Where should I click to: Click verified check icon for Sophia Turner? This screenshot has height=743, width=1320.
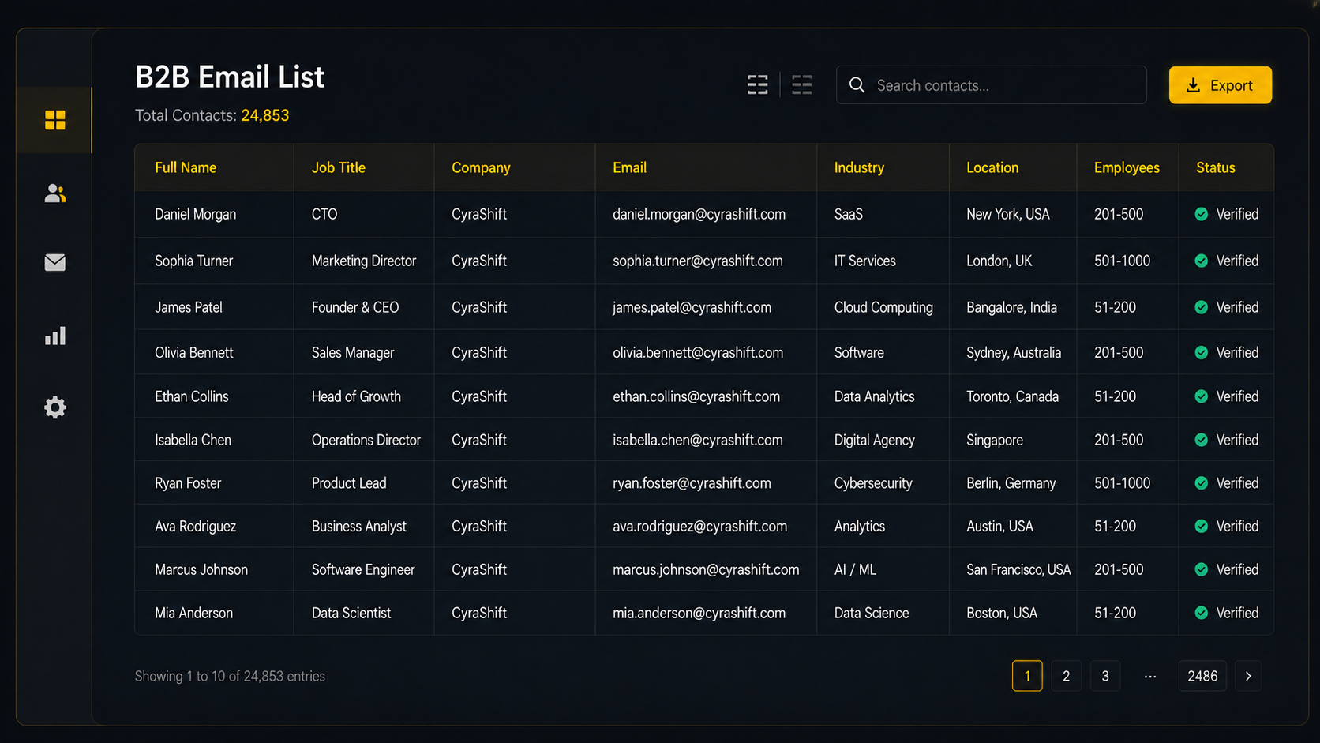pyautogui.click(x=1202, y=261)
